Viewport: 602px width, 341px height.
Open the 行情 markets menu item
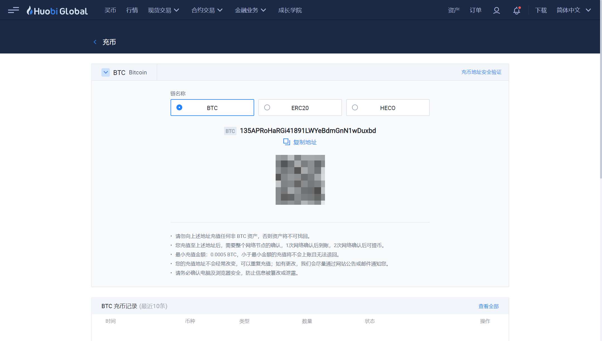pyautogui.click(x=132, y=10)
